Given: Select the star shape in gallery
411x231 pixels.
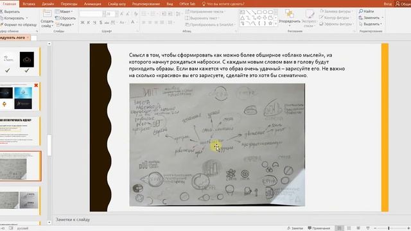Looking at the screenshot, I should click(270, 24).
